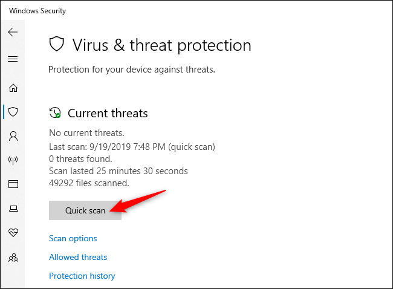This screenshot has width=393, height=289.
Task: Open Firewall & network protection icon
Action: tap(13, 160)
